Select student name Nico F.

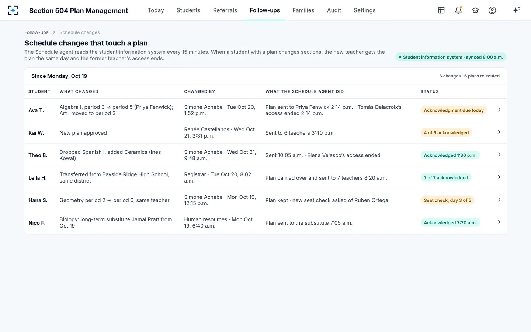point(37,223)
